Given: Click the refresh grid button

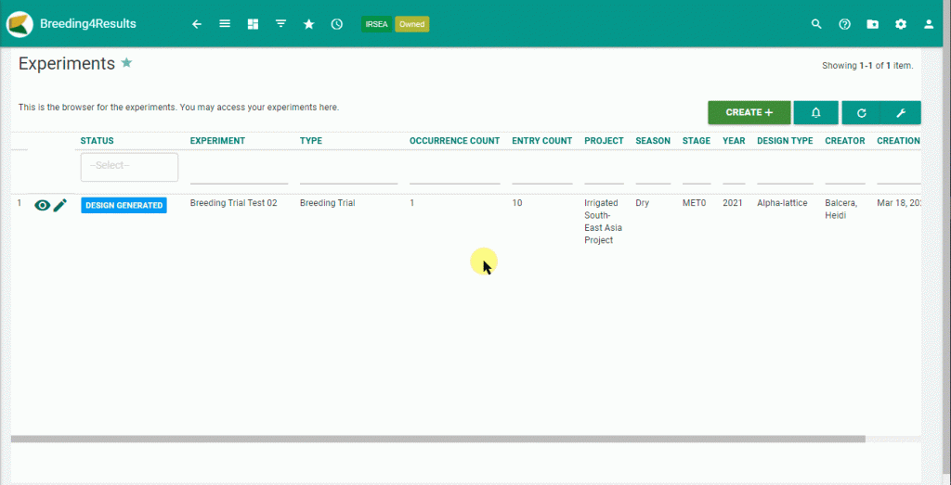Looking at the screenshot, I should (862, 112).
